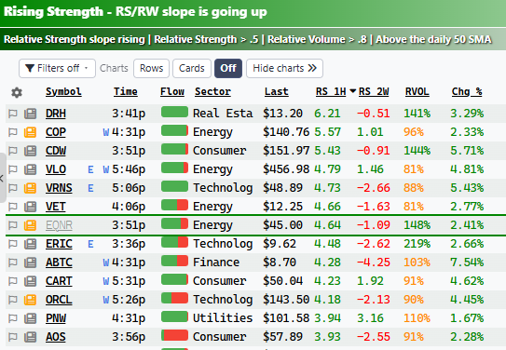Sort by Time column header
Screen dimensions: 506x350
point(126,92)
